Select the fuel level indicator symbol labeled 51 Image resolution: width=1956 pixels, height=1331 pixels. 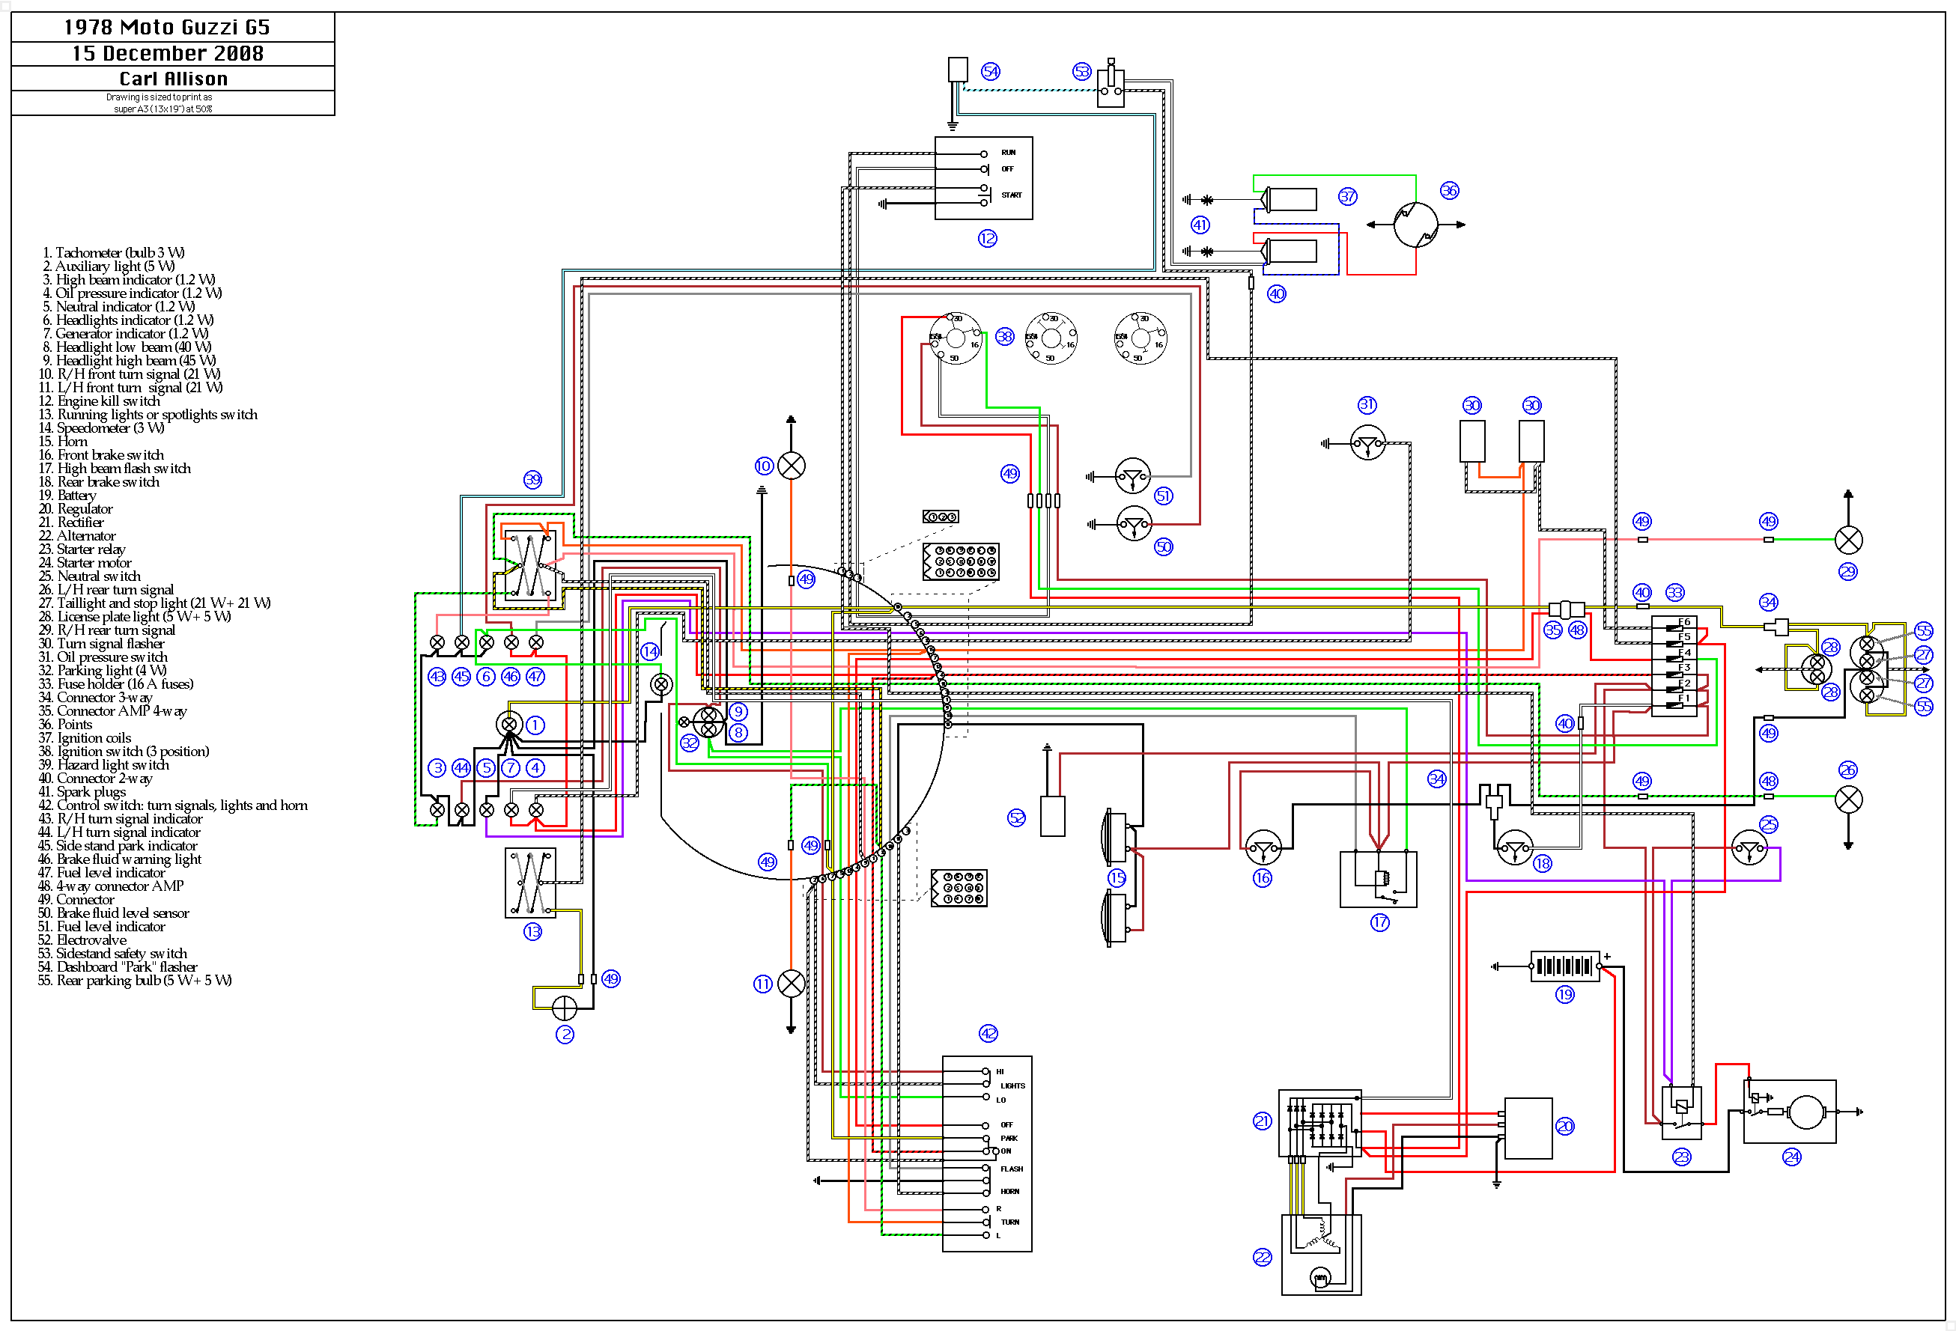(1132, 477)
